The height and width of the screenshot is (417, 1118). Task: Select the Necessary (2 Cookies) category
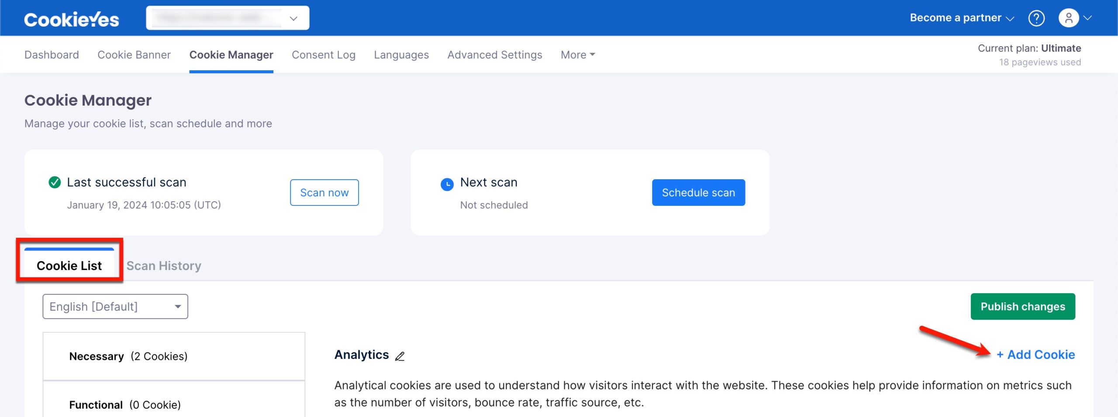coord(174,356)
